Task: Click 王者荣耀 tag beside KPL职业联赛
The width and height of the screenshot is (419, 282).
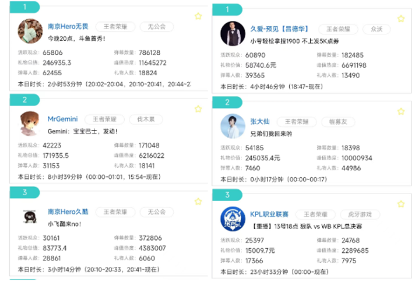Action: 316,214
